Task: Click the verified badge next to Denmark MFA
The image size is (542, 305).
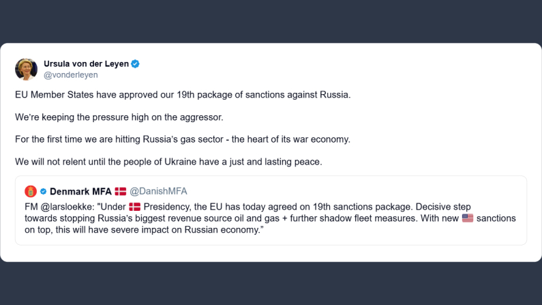Action: (x=43, y=191)
